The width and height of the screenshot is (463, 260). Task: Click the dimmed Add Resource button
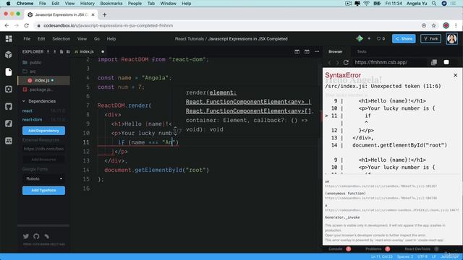pos(43,160)
